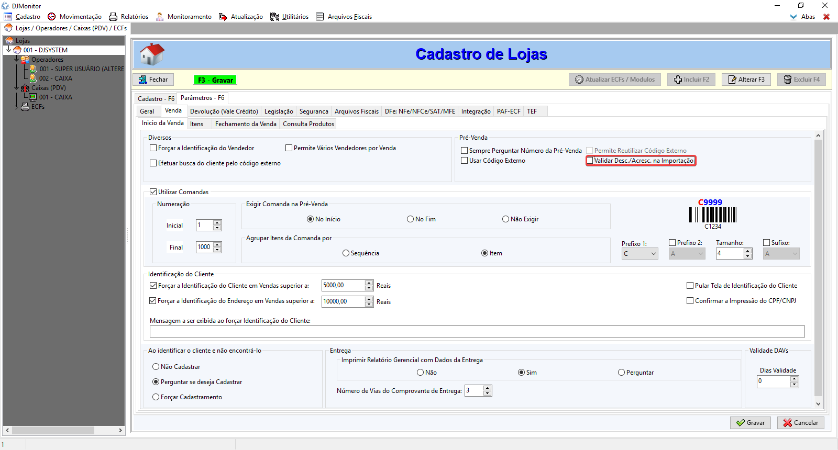Switch to the Fechamento da Venda tab
Image resolution: width=838 pixels, height=450 pixels.
point(245,124)
